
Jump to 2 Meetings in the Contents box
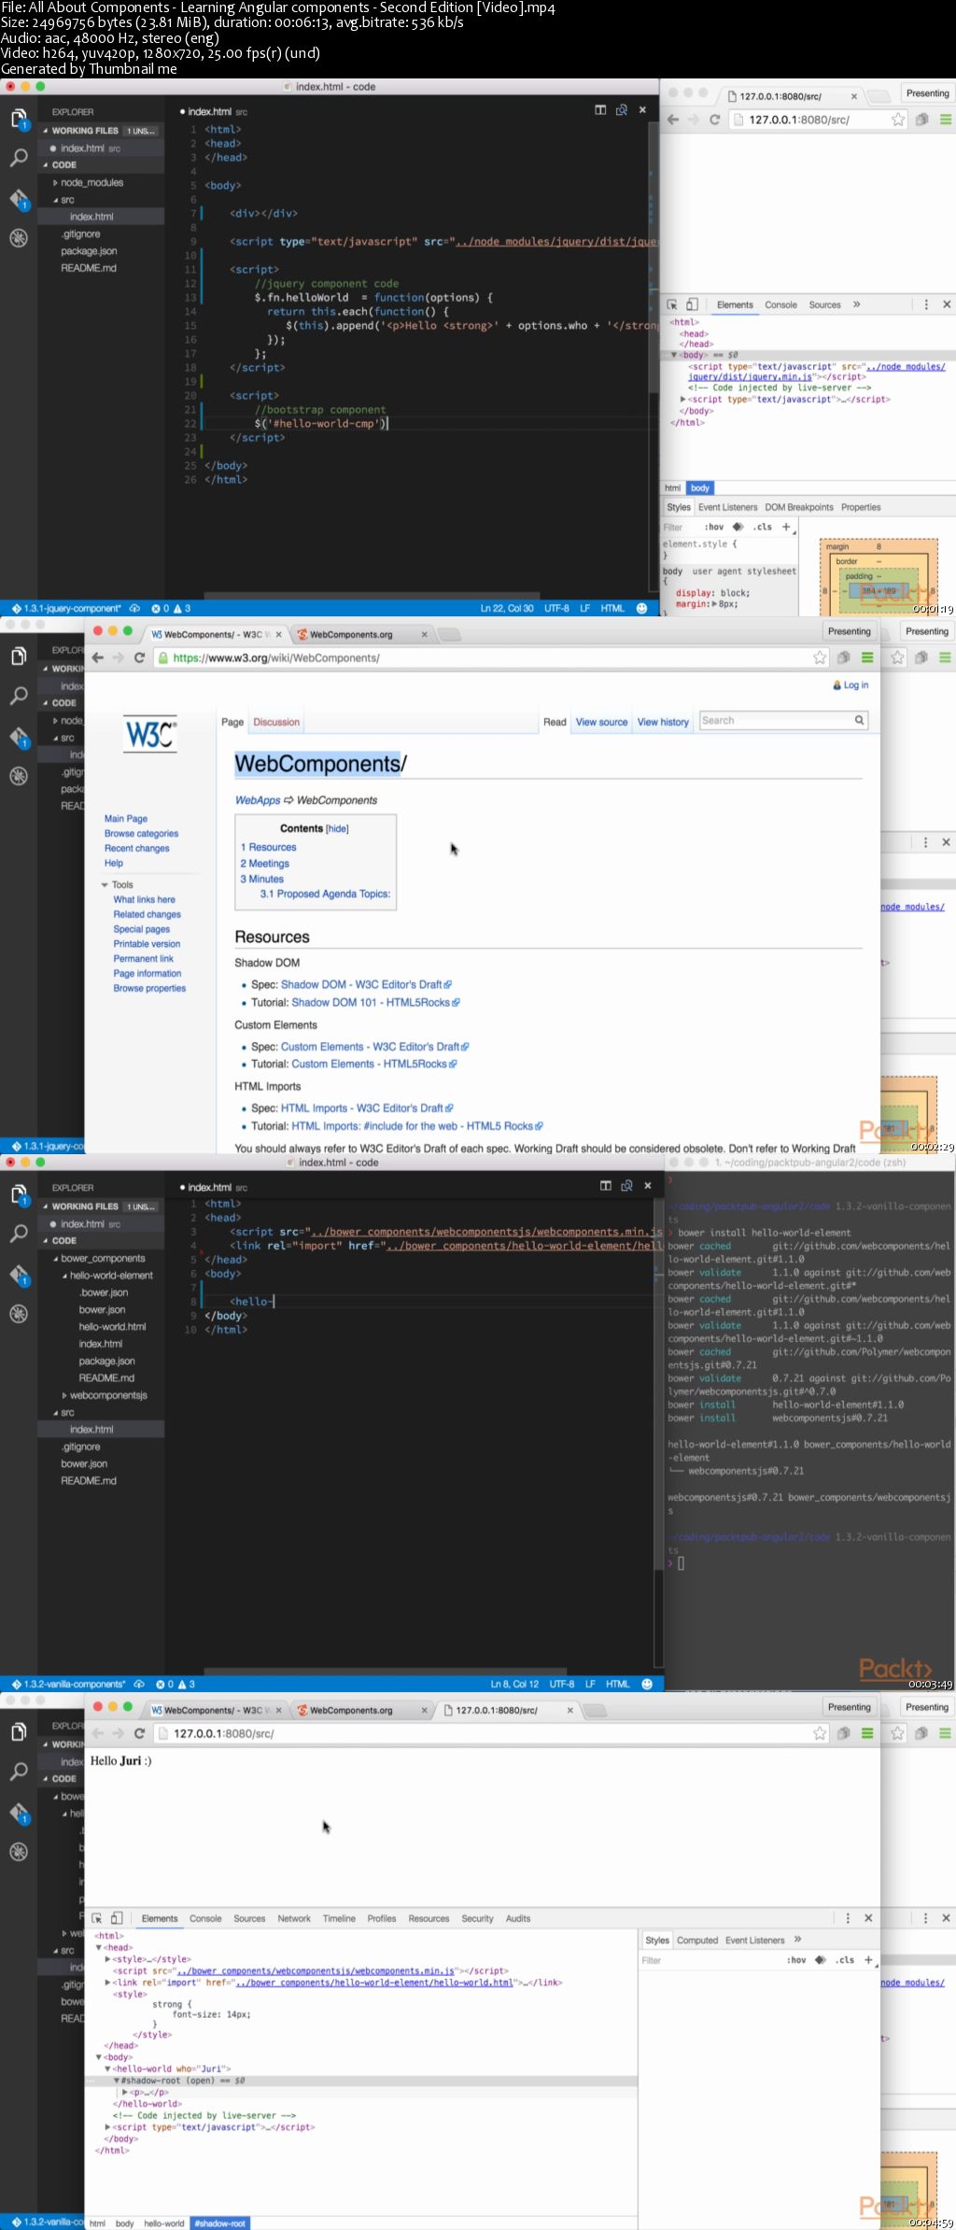(x=265, y=863)
